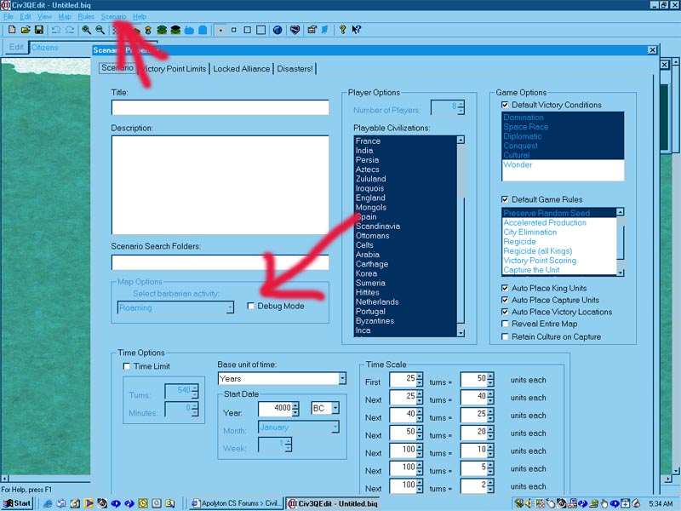This screenshot has width=681, height=511.
Task: Open the Rules menu
Action: 86,16
